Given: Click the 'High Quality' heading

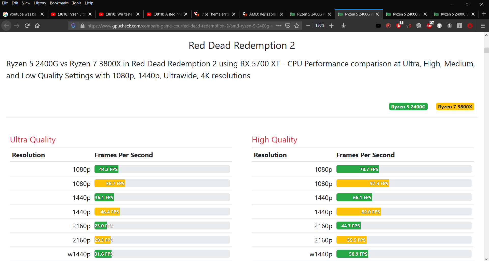Looking at the screenshot, I should point(275,140).
